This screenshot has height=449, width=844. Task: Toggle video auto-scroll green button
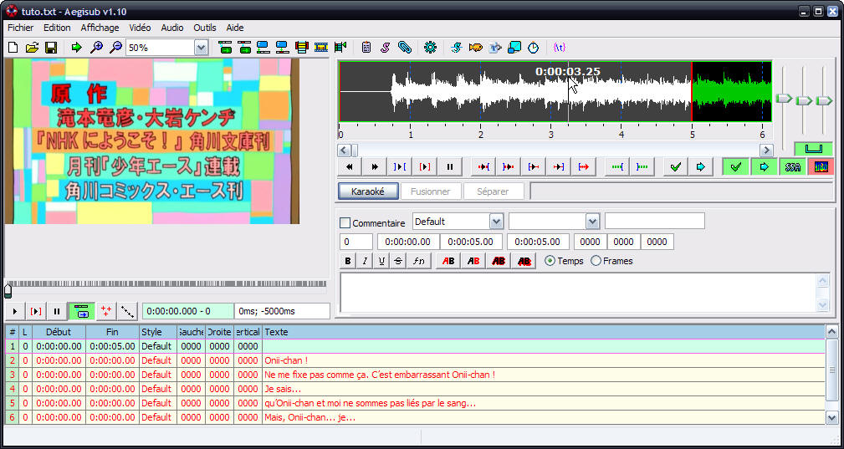(x=81, y=311)
